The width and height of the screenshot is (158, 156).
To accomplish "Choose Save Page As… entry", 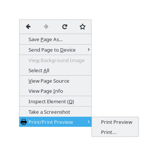I will coord(55,39).
